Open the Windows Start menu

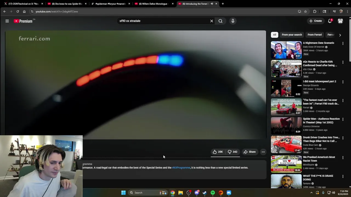pos(123,193)
